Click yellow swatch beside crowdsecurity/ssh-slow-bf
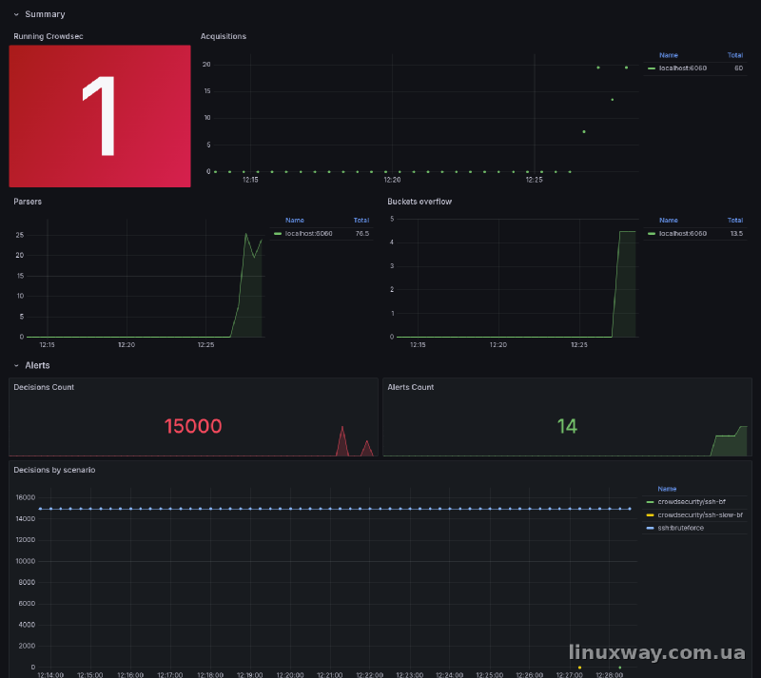This screenshot has height=678, width=761. pos(650,515)
